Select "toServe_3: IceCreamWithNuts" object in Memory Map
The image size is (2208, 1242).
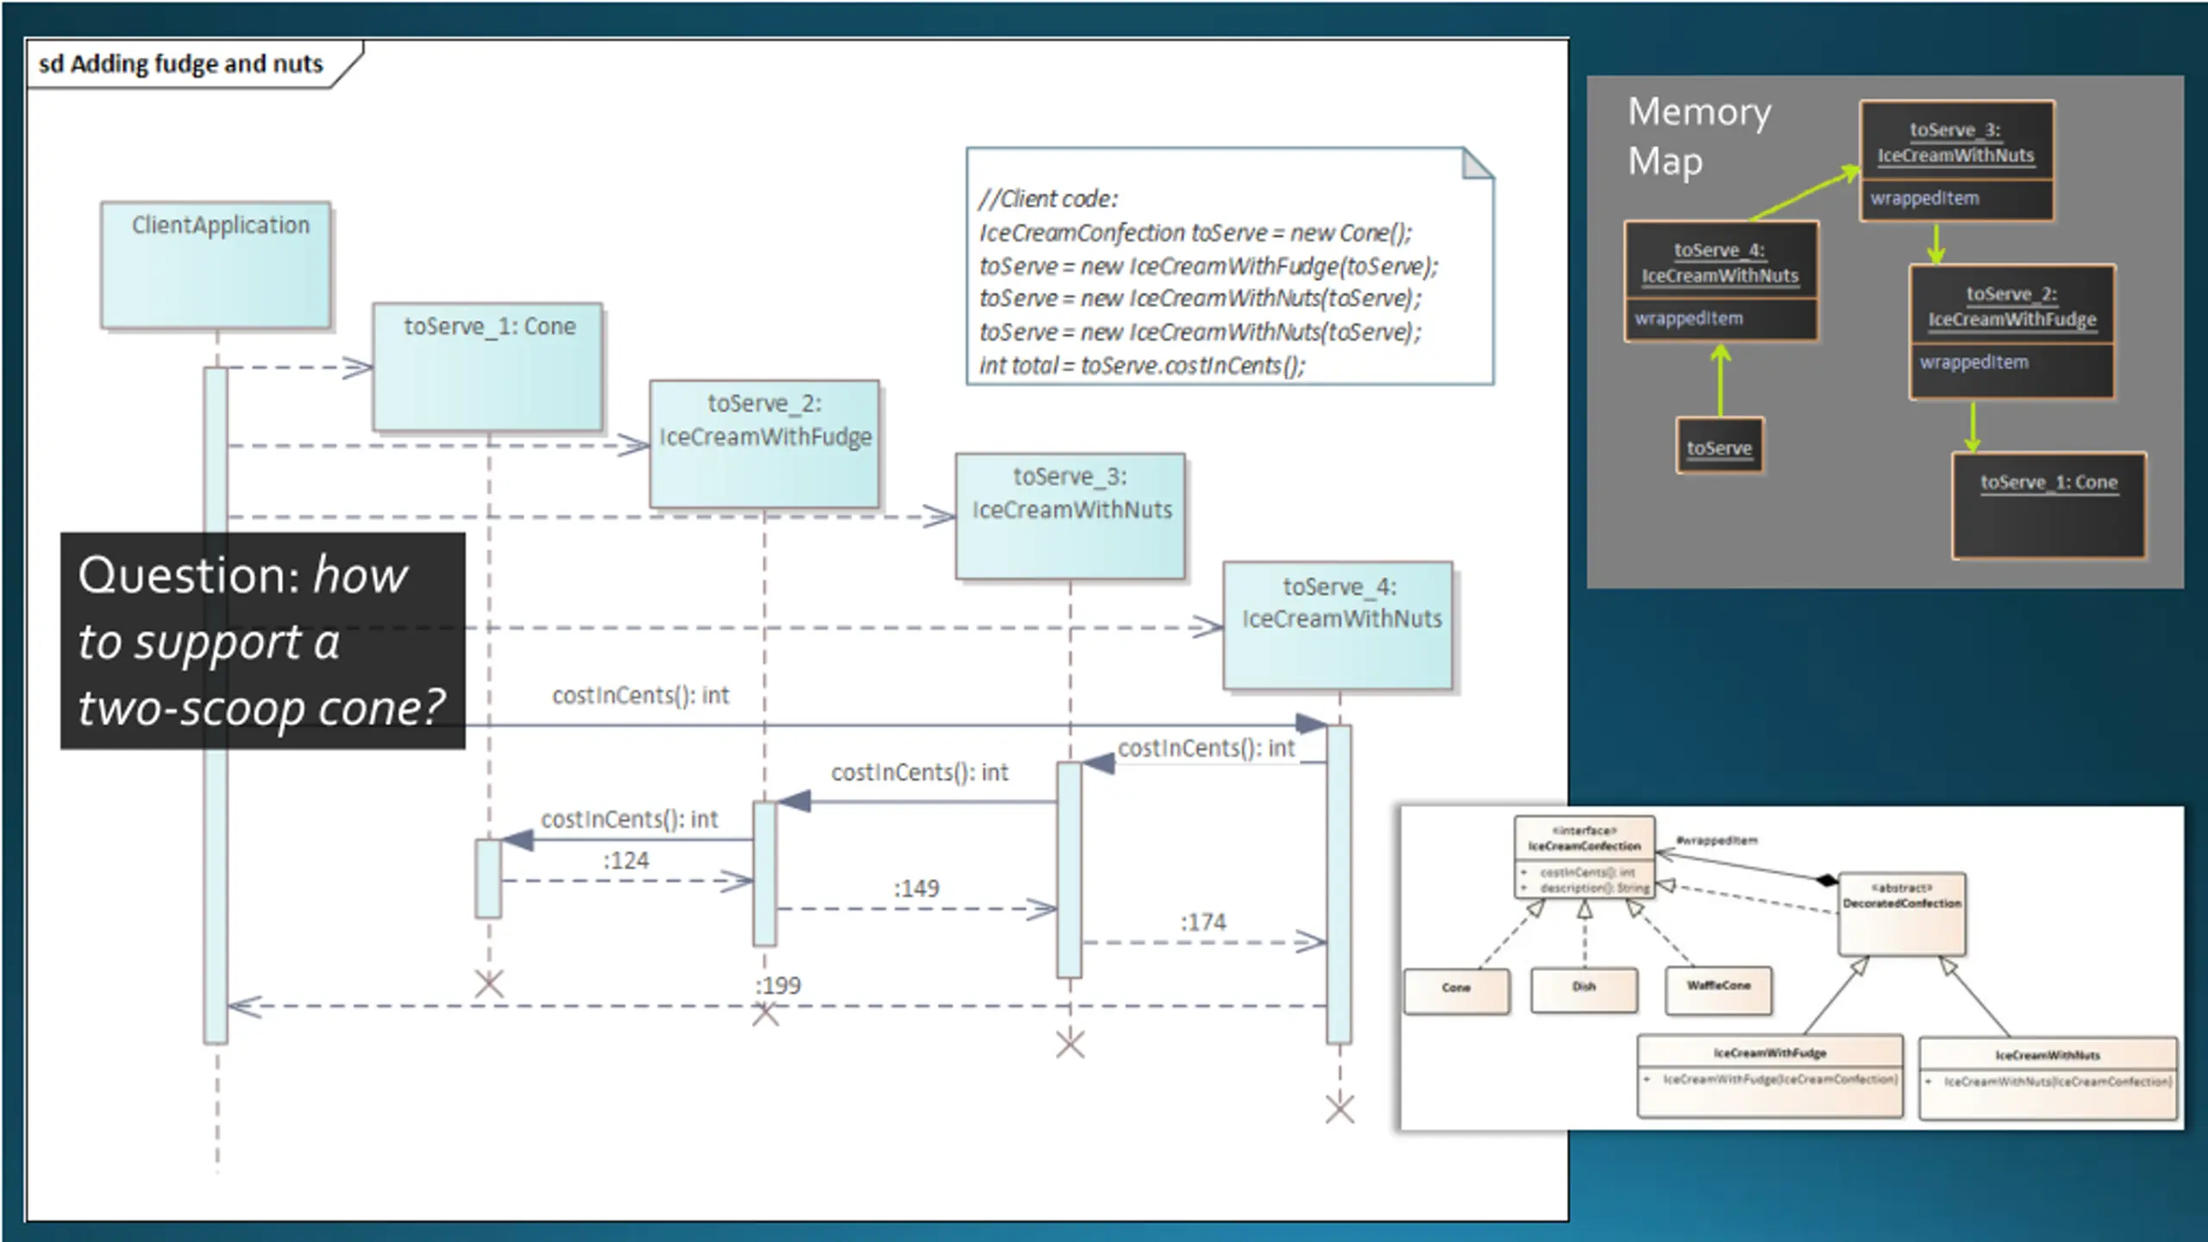pyautogui.click(x=1956, y=160)
